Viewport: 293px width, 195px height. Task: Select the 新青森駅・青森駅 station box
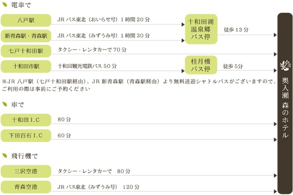click(26, 36)
